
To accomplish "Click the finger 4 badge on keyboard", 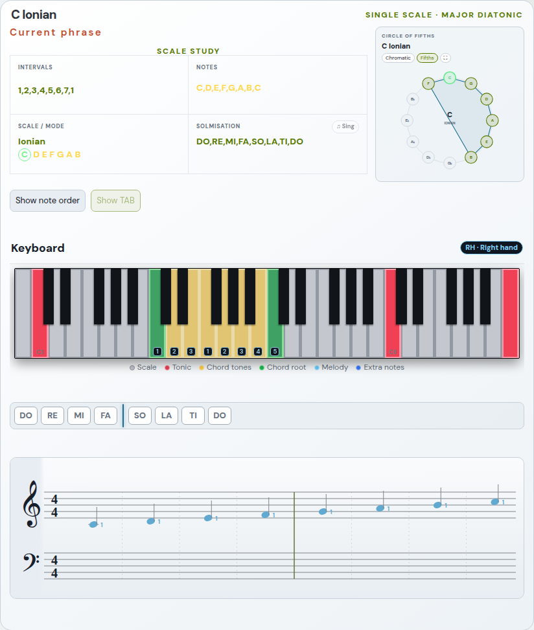I will coord(258,351).
